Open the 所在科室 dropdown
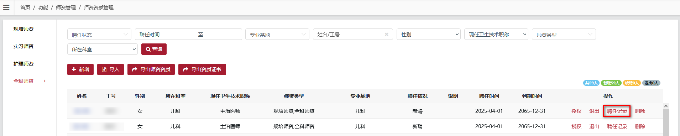Viewport: 680px width, 136px height. pos(103,49)
